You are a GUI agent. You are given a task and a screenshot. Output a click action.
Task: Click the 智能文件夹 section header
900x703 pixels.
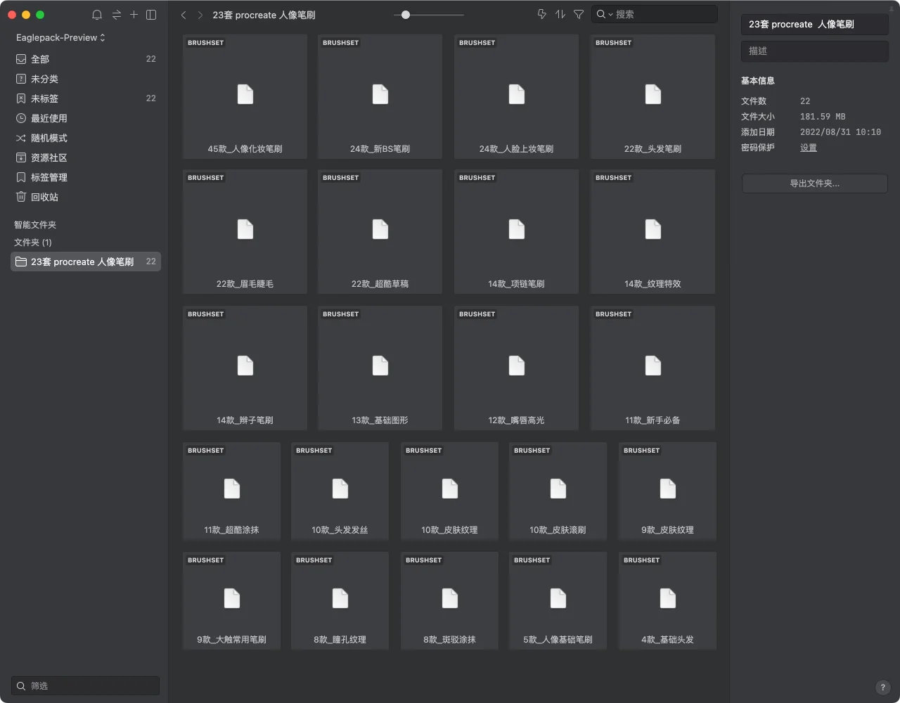click(x=35, y=225)
